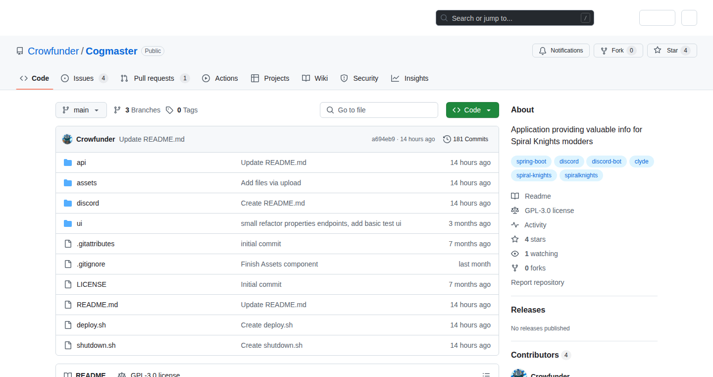Select the clyde topic tag
The width and height of the screenshot is (713, 377).
641,162
